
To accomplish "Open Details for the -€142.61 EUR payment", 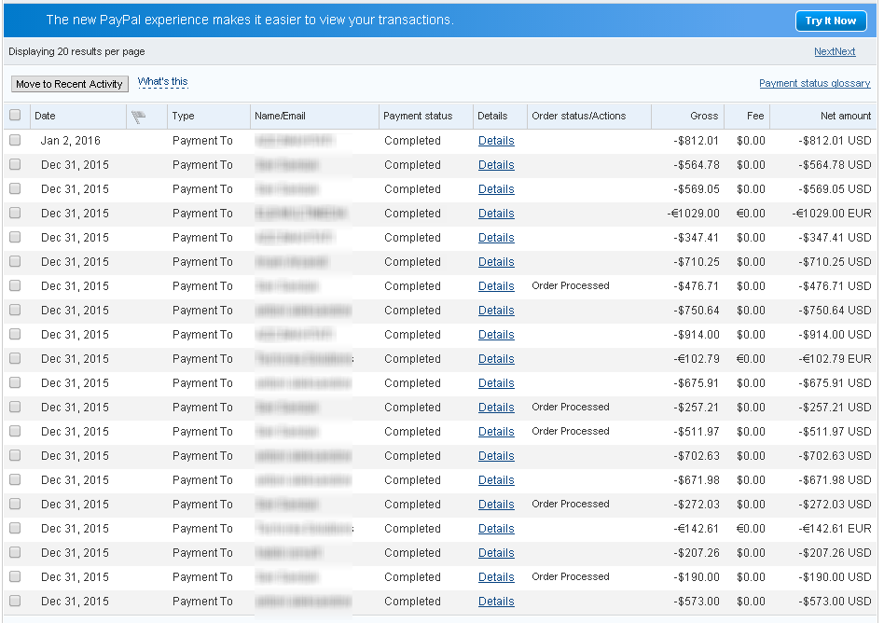I will 496,529.
